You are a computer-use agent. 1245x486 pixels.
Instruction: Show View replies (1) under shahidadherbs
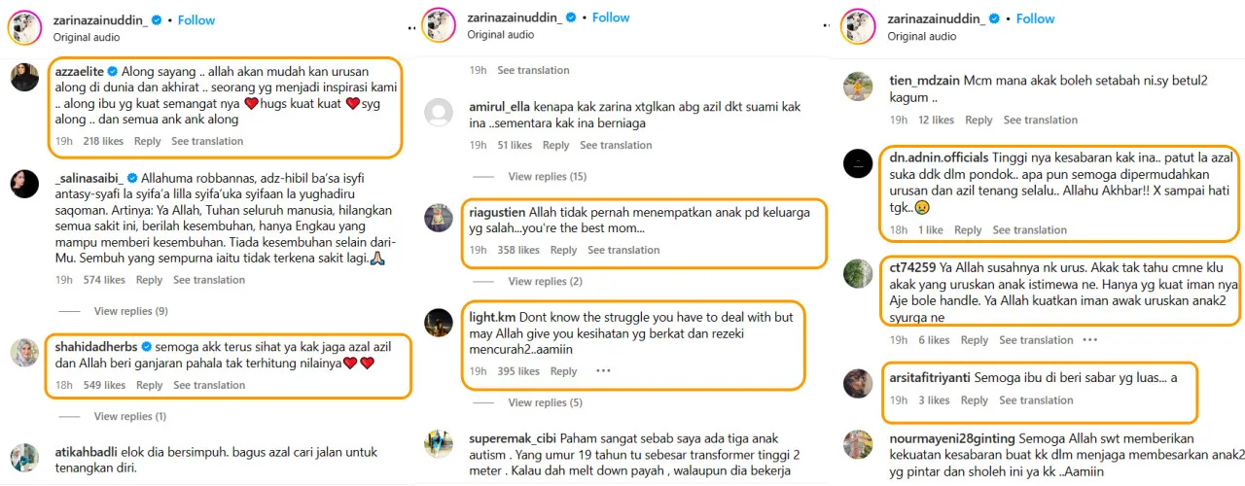coord(129,417)
